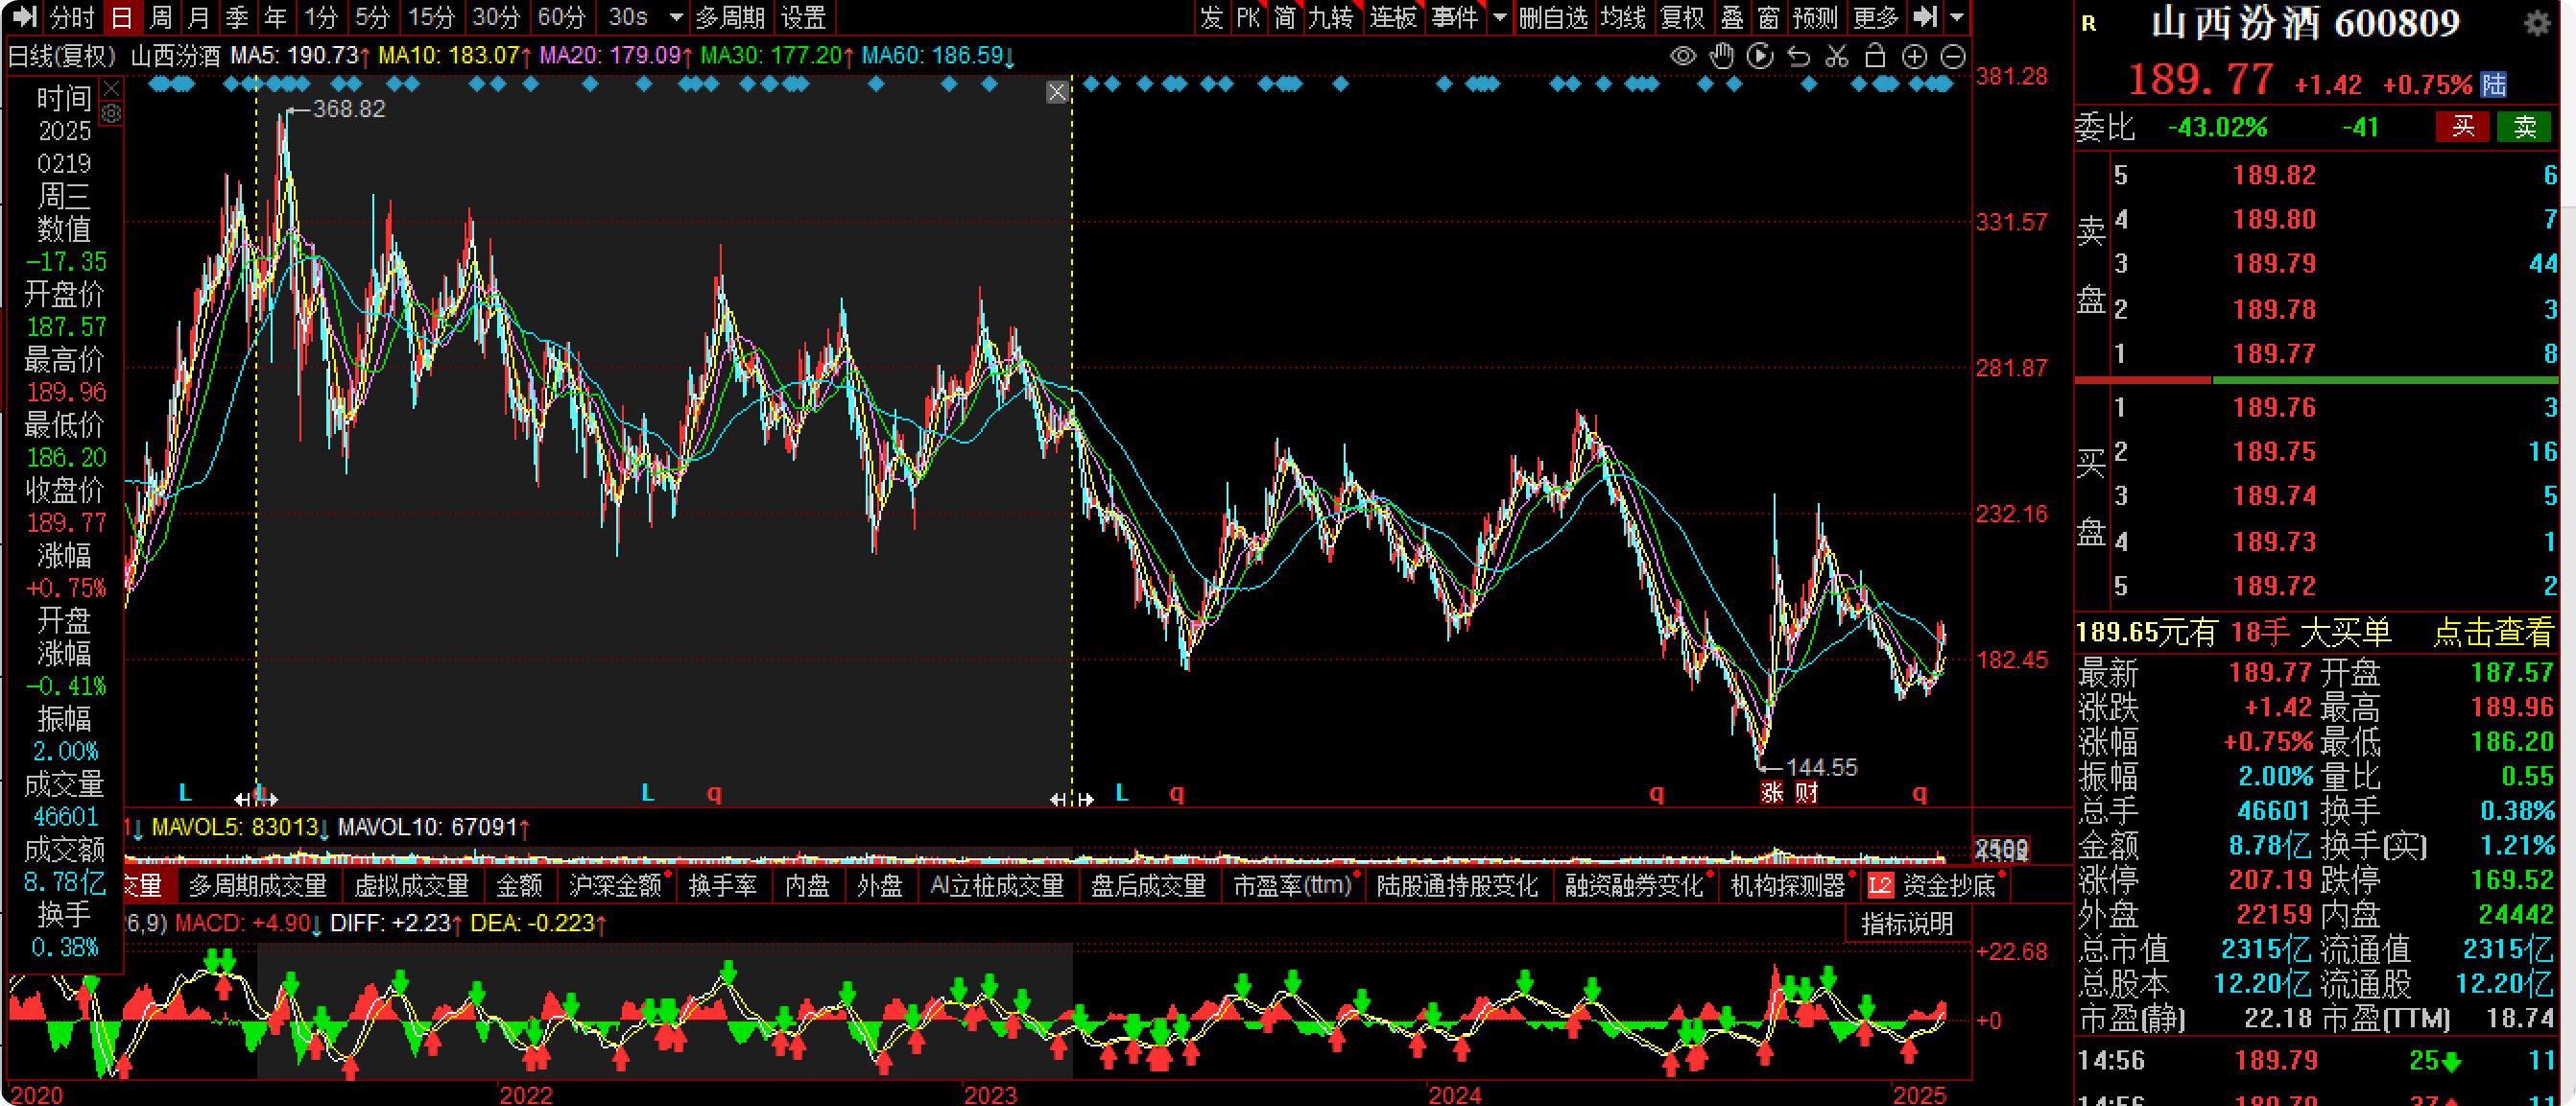Expand the dropdown arrow at toolbar far right

[1958, 17]
